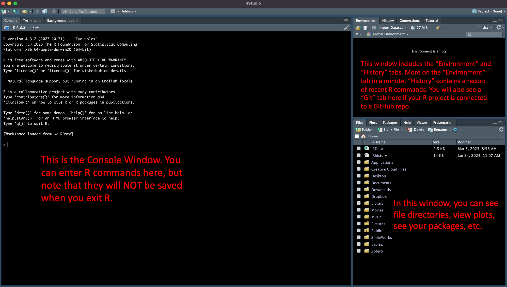Image resolution: width=507 pixels, height=287 pixels.
Task: Select the Applications folder checkbox
Action: 359,162
